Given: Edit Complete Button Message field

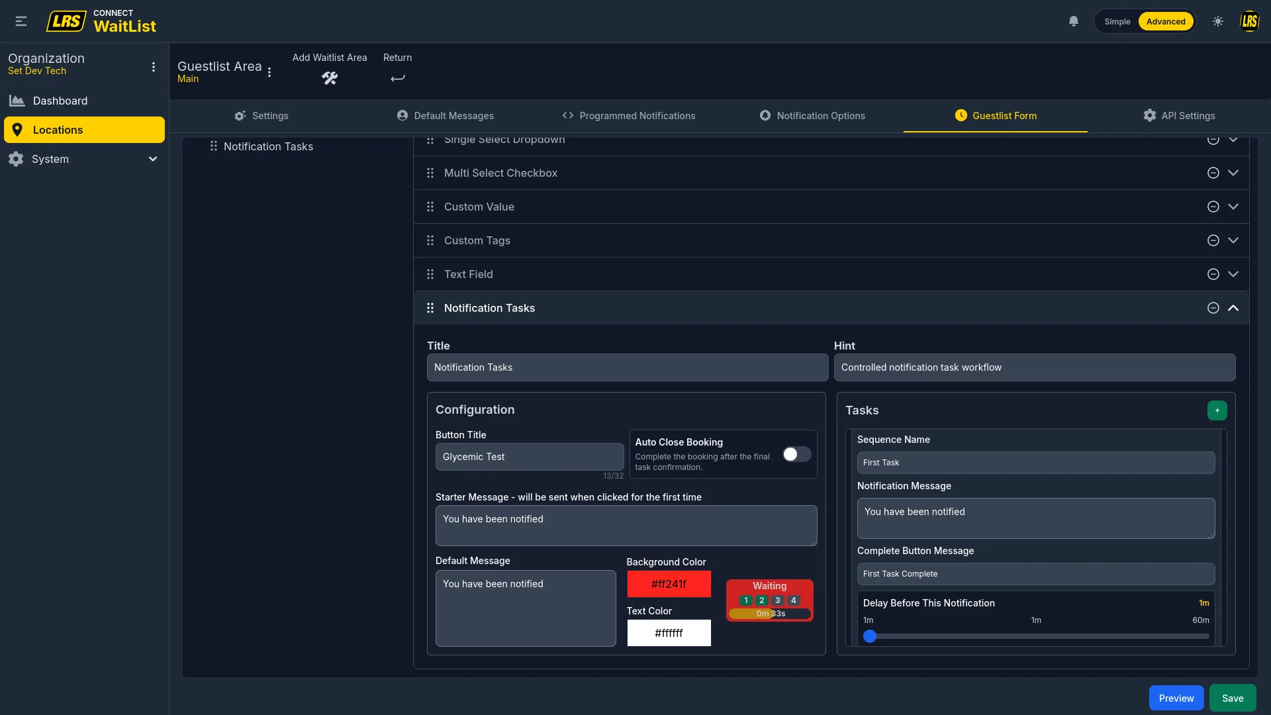Looking at the screenshot, I should 1036,574.
